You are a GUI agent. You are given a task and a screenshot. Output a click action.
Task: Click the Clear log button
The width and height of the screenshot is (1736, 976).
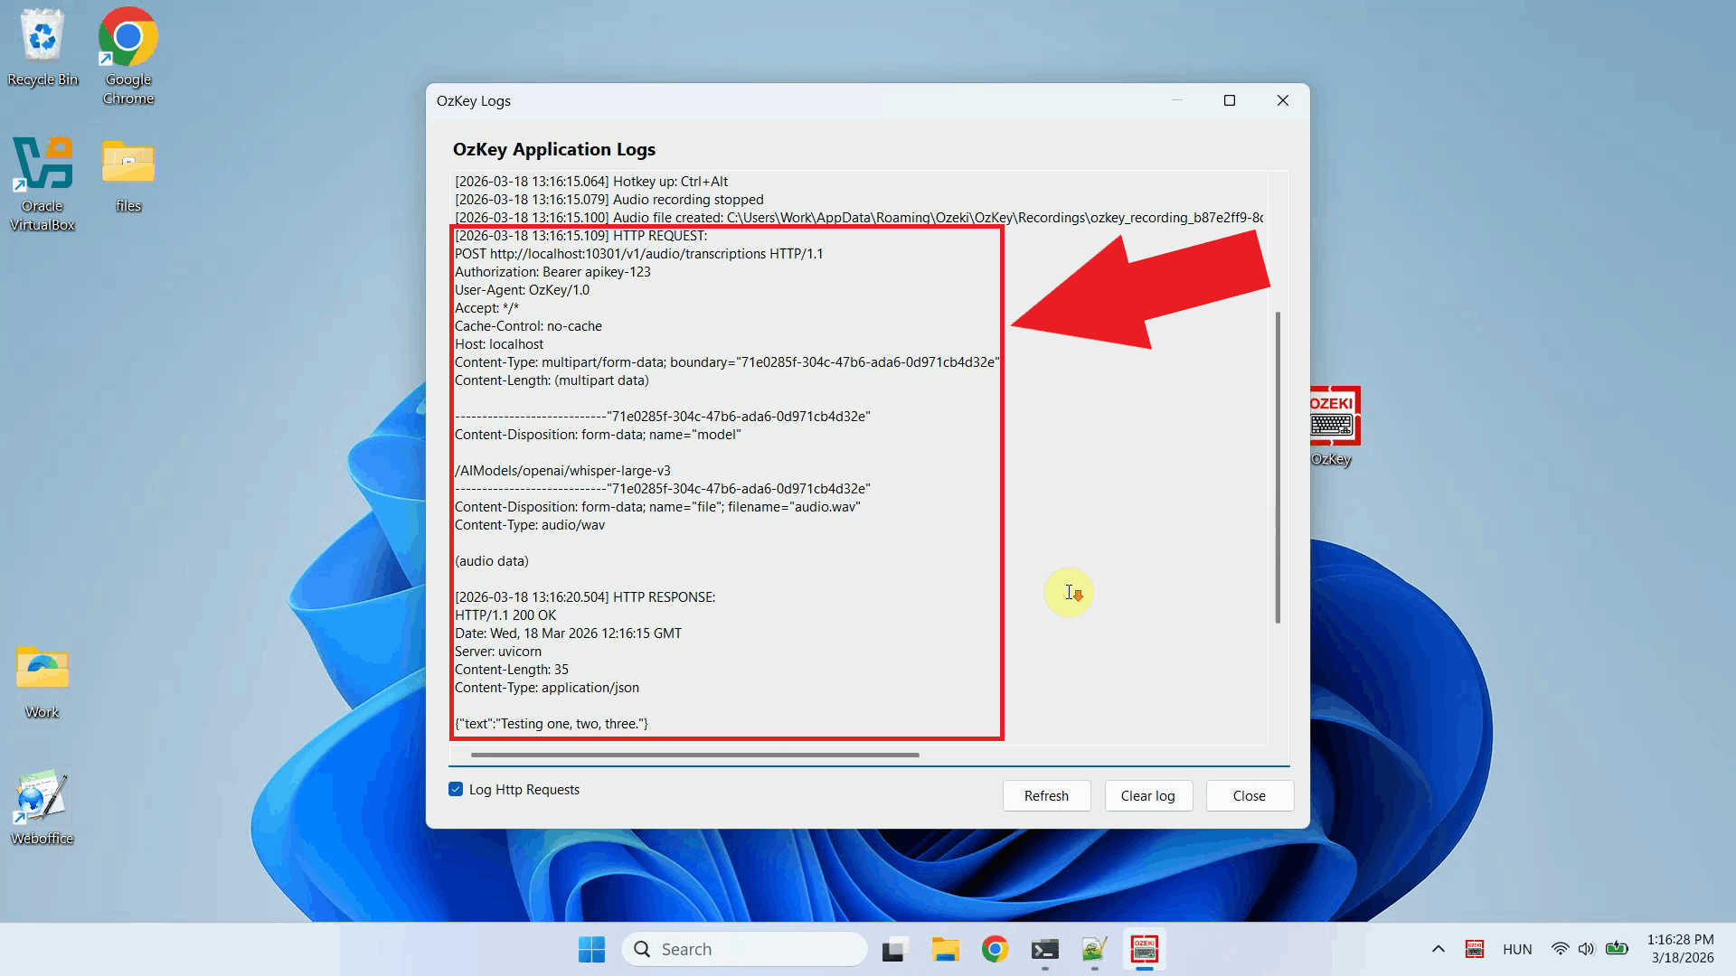pos(1147,795)
